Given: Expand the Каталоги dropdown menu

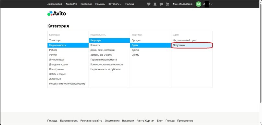Looking at the screenshot, I should pos(115,4).
